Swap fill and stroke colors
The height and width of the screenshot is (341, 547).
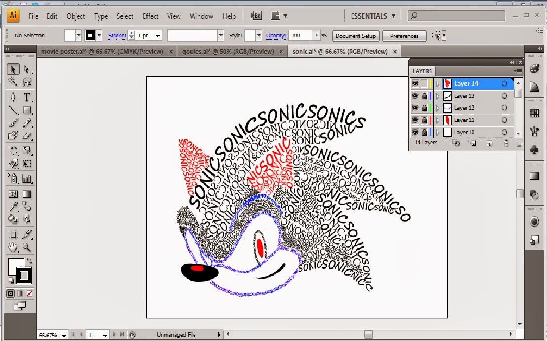point(29,261)
